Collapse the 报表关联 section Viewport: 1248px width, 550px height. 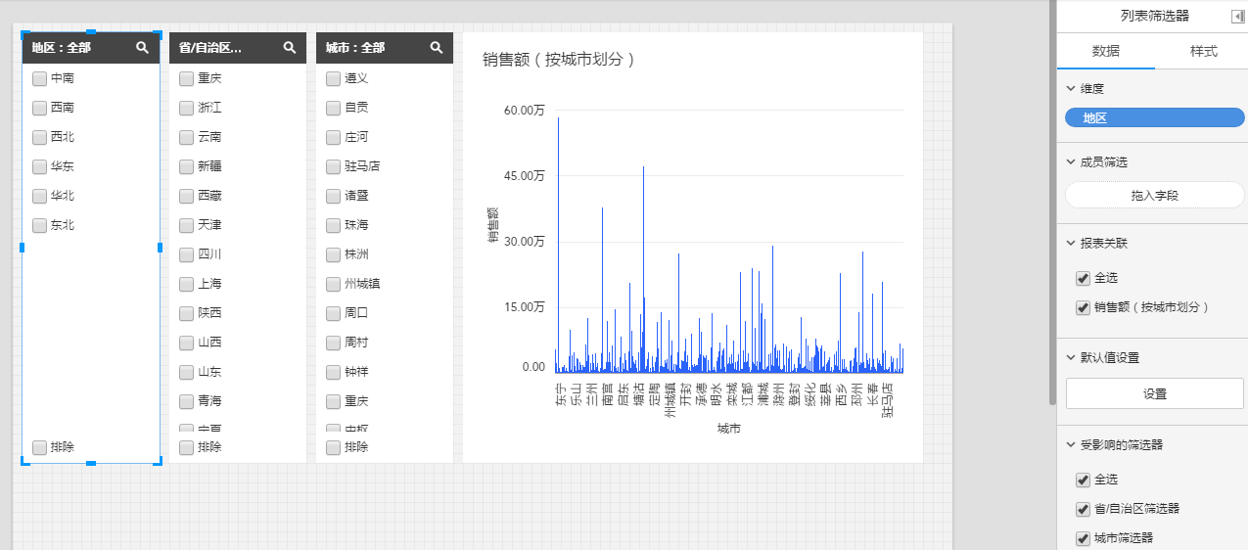click(1071, 243)
